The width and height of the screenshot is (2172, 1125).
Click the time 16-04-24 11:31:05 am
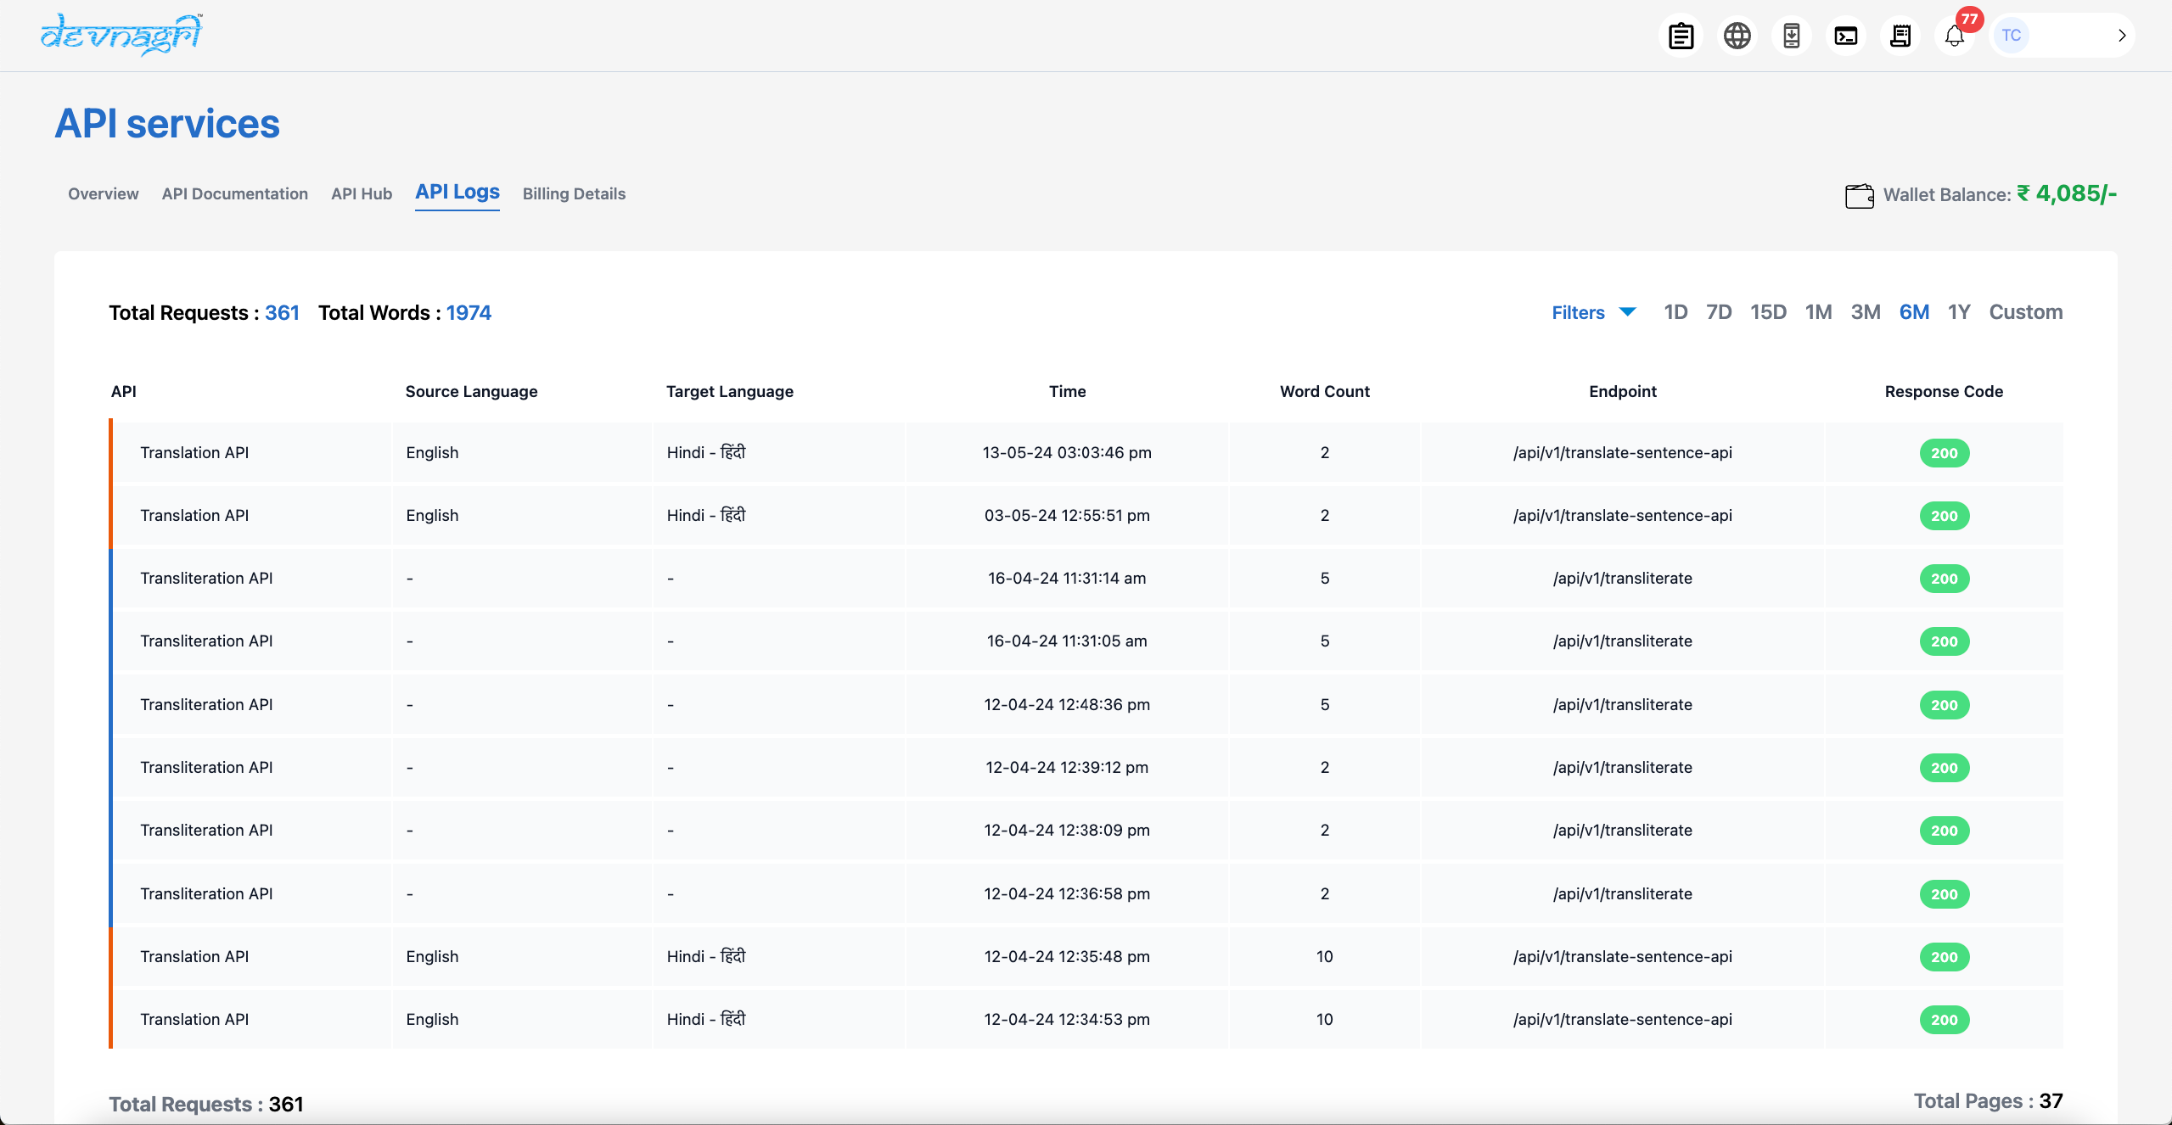tap(1067, 641)
